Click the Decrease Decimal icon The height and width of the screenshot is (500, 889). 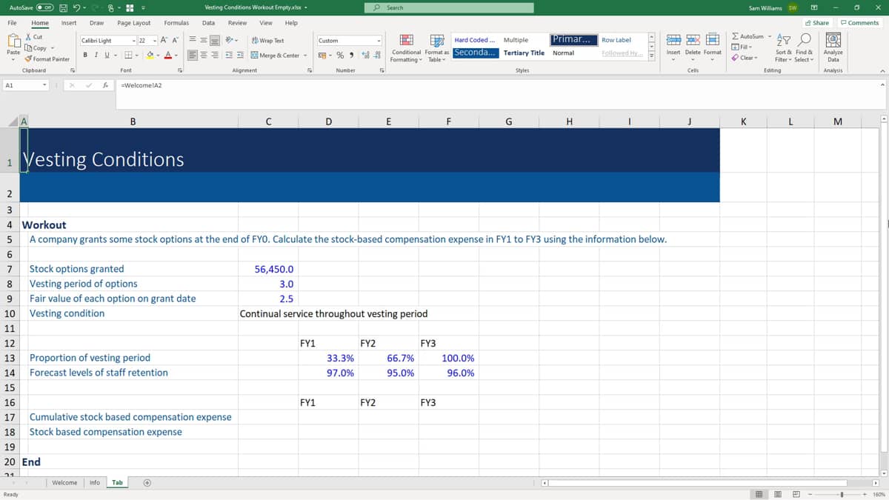[x=377, y=56]
